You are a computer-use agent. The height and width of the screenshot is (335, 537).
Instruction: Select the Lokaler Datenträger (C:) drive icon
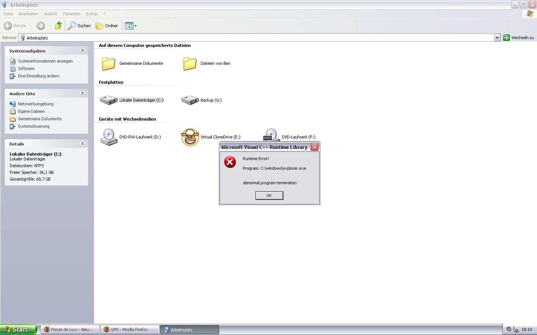click(x=109, y=100)
